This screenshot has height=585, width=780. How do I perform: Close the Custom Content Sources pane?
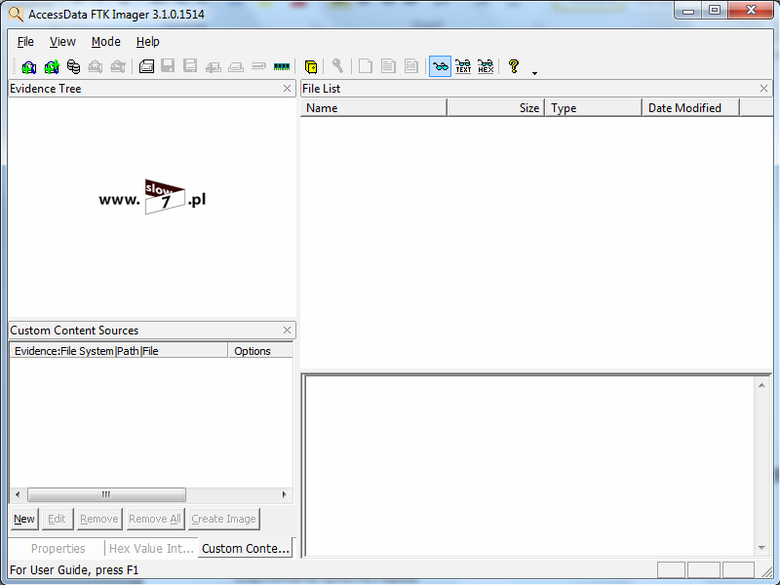pos(287,331)
